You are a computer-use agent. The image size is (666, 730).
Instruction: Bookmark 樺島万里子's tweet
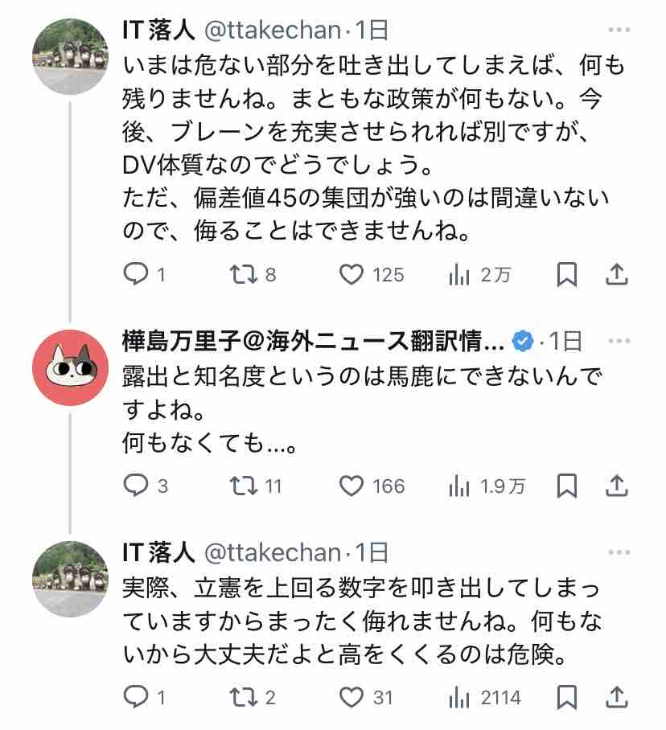pyautogui.click(x=567, y=486)
